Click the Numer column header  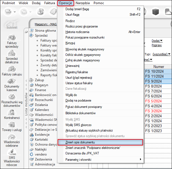tap(159, 67)
